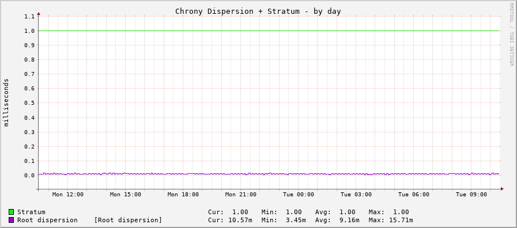Click the 'Mon 15:00' time axis label
This screenshot has width=517, height=228.
125,195
